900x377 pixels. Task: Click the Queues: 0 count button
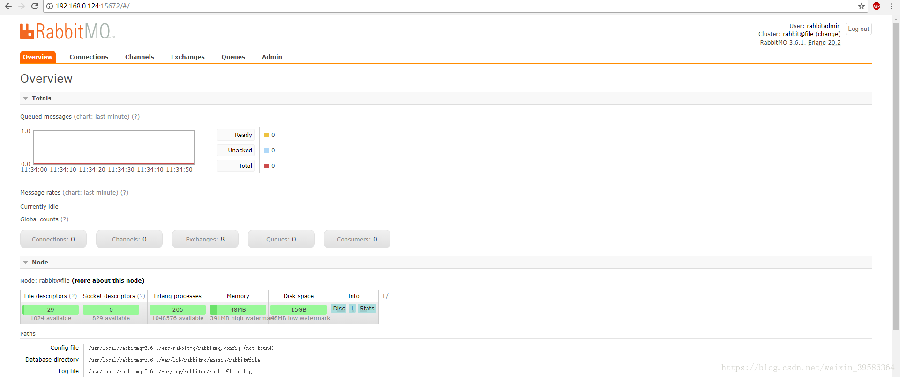click(281, 239)
